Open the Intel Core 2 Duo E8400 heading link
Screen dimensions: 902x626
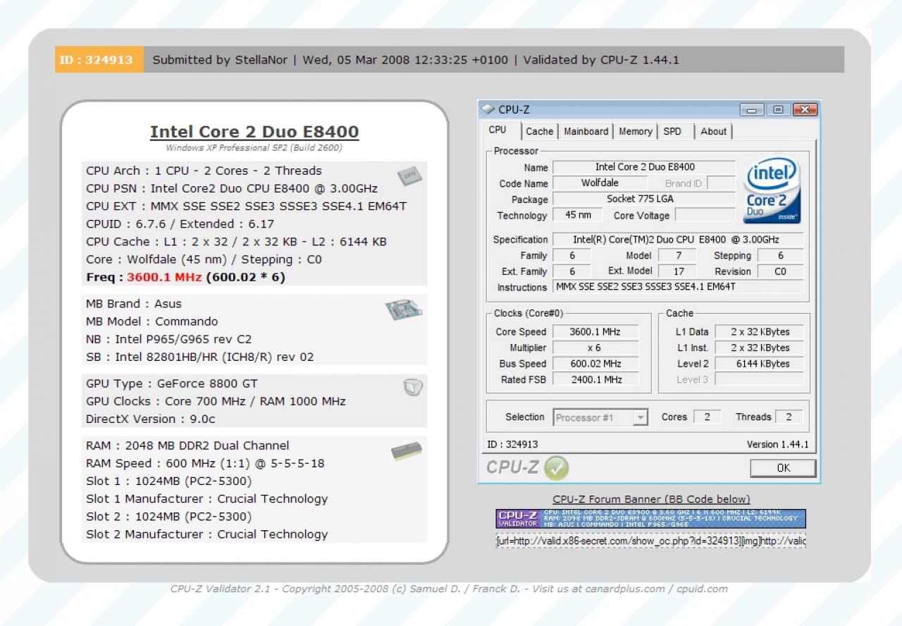click(254, 132)
